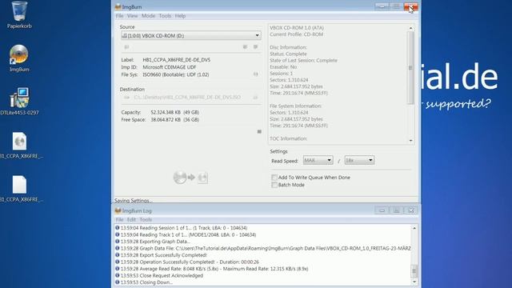Select the ISO disc image file on desktop
This screenshot has width=512, height=288.
click(19, 146)
